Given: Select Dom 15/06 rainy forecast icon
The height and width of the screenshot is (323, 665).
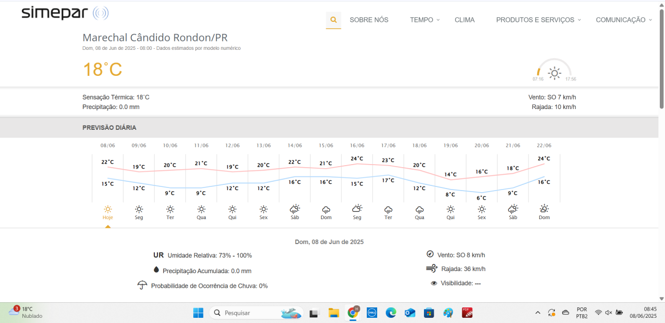Looking at the screenshot, I should tap(326, 209).
